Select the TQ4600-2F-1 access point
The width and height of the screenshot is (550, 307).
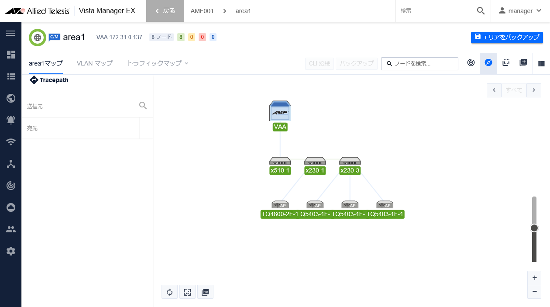click(x=280, y=205)
